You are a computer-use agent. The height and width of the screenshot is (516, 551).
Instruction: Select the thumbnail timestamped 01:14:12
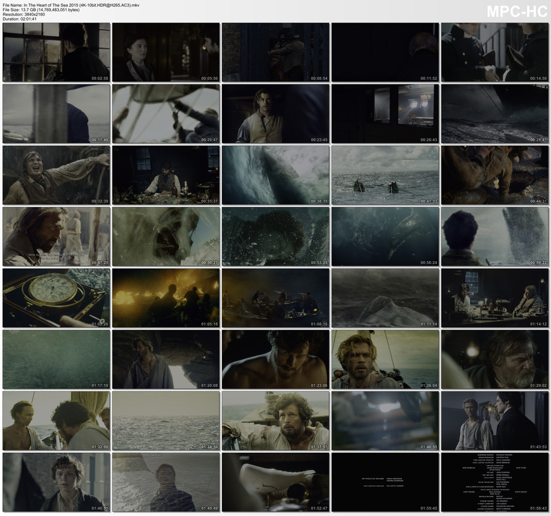tap(495, 298)
